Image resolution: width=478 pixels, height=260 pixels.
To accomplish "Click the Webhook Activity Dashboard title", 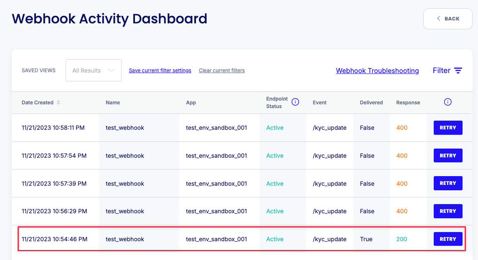I will coord(109,18).
